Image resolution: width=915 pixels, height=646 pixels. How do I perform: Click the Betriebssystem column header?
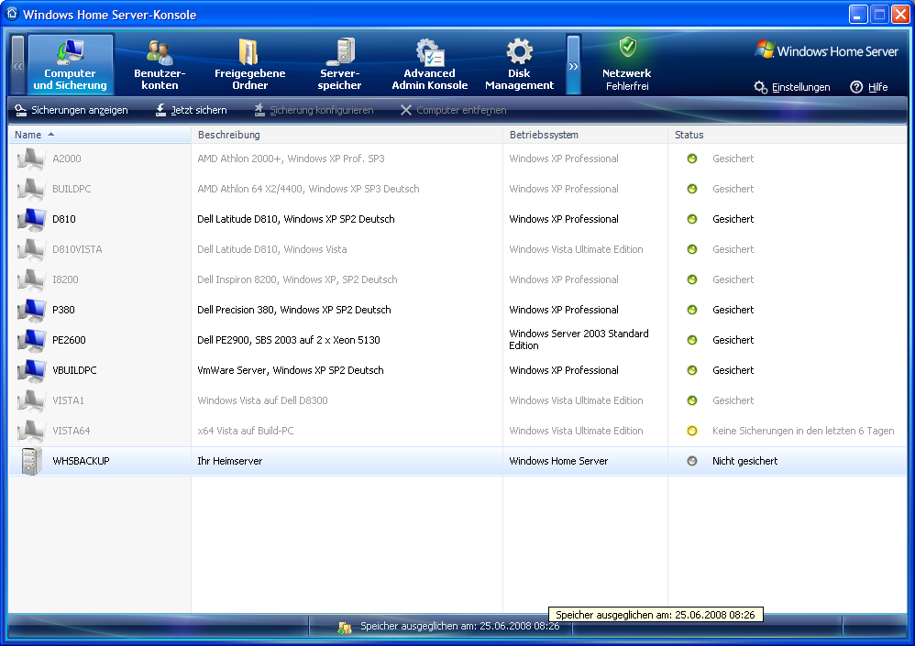[584, 135]
